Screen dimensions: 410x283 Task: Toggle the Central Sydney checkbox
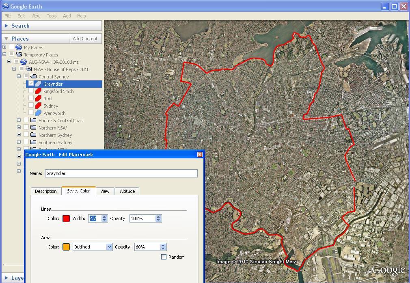(26, 76)
